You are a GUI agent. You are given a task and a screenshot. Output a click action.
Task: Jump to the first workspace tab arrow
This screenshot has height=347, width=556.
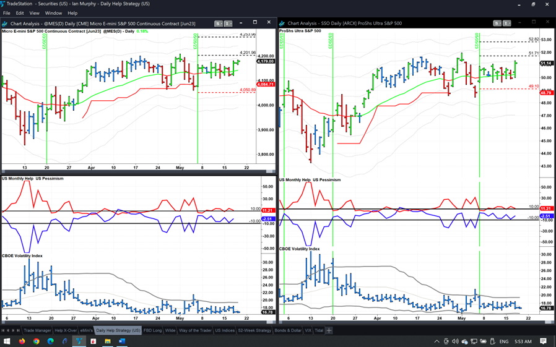pos(4,330)
